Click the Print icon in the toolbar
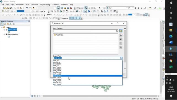 11,8
